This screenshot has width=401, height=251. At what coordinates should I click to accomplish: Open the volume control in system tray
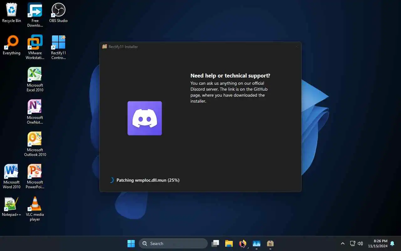tap(360, 243)
